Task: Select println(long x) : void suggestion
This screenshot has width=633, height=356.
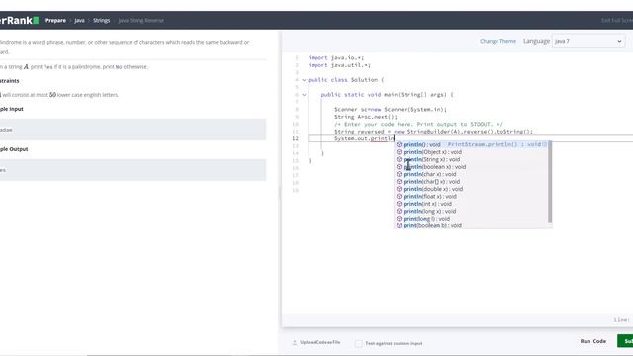Action: [x=471, y=211]
